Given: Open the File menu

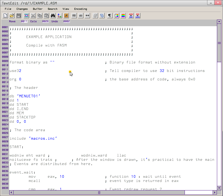Looking at the screenshot, I should pyautogui.click(x=8, y=9).
